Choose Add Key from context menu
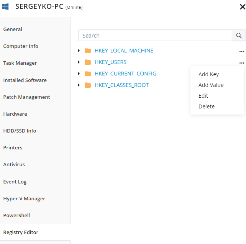246x244 pixels. click(x=208, y=74)
